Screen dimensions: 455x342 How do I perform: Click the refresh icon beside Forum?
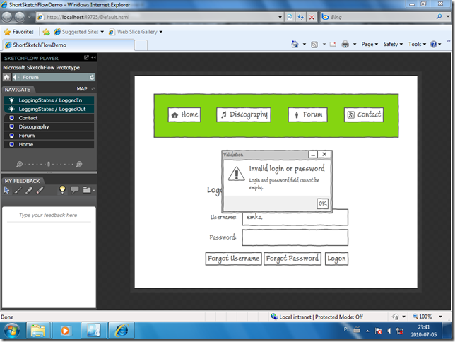tap(92, 77)
